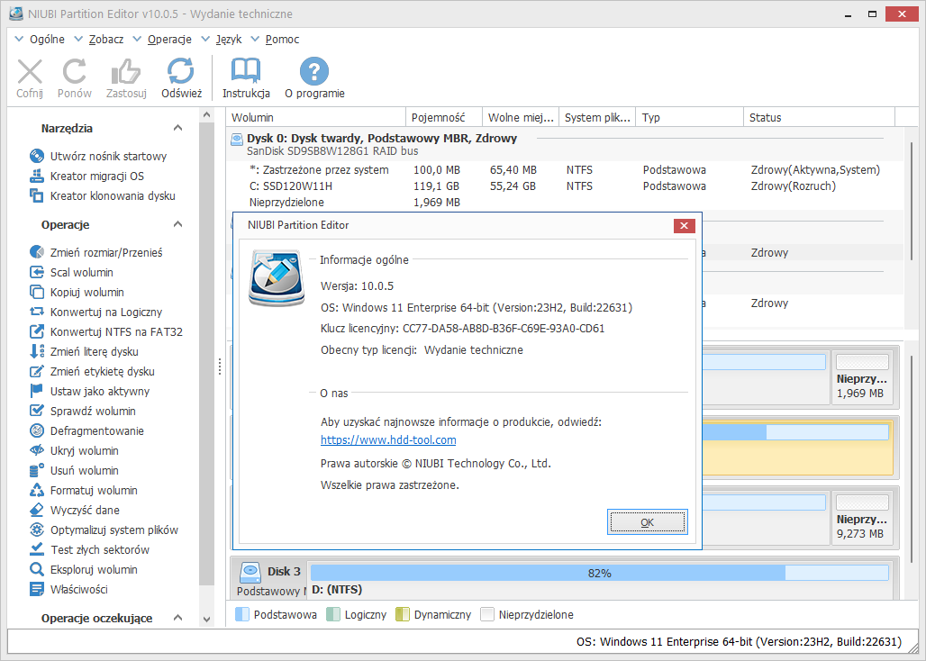Click the Nieprzydzielone legend color swatch
Viewport: 926px width, 661px height.
coord(486,614)
